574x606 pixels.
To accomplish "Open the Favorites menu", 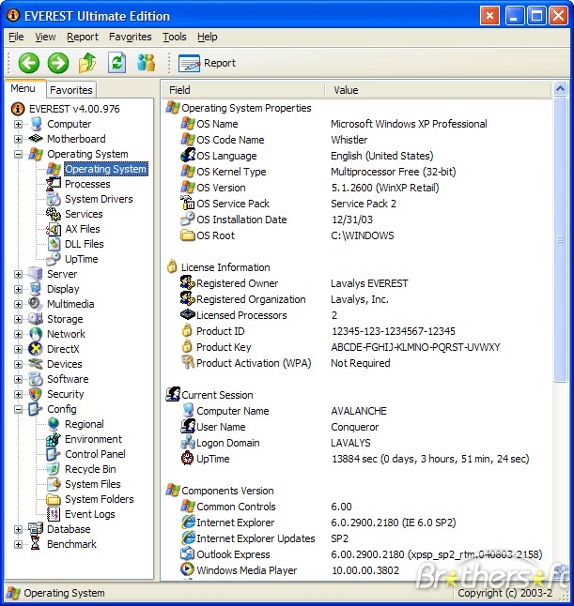I will click(x=130, y=37).
